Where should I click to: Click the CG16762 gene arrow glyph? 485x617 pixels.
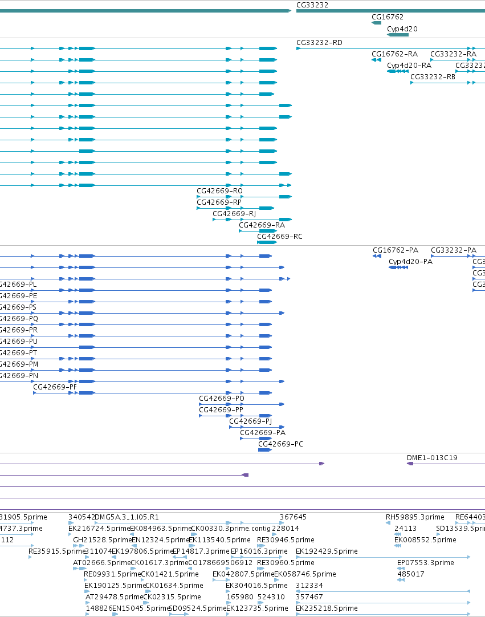click(x=377, y=23)
